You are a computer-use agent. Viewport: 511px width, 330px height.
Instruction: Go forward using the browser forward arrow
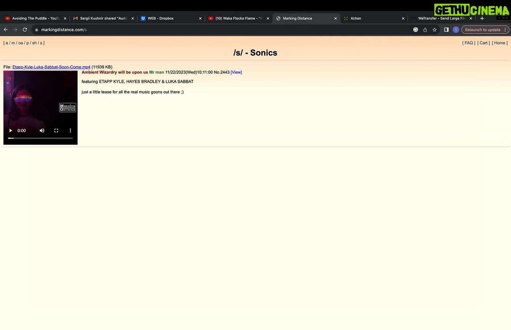point(15,30)
